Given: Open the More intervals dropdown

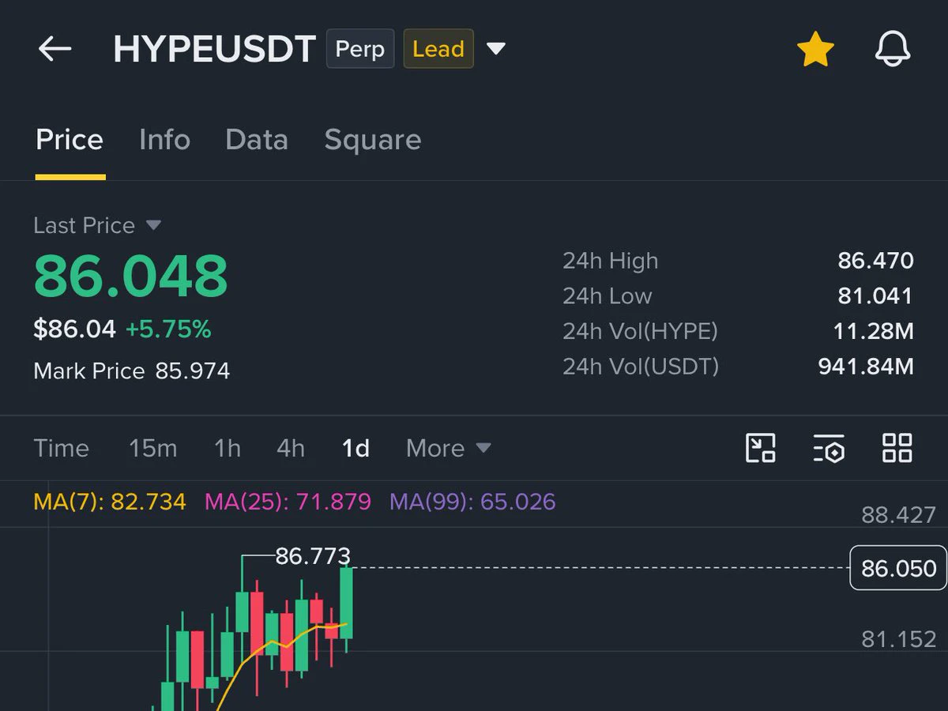Looking at the screenshot, I should 449,448.
